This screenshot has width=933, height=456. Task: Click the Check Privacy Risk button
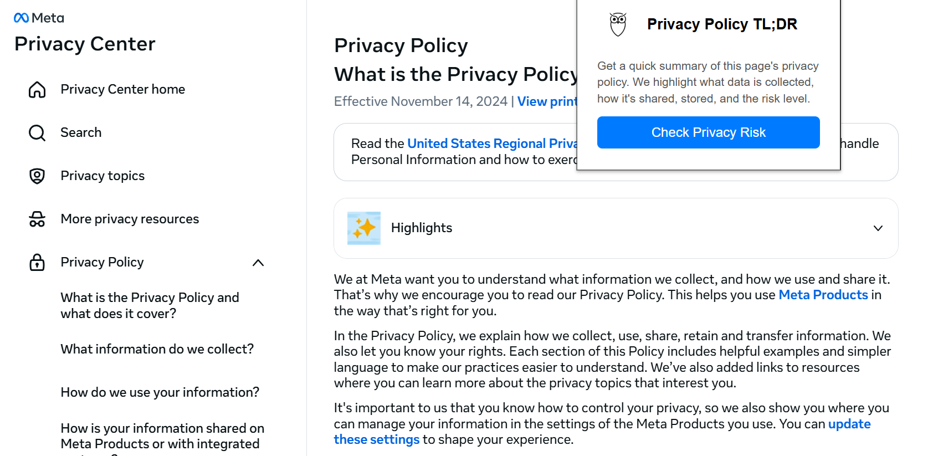[x=709, y=132]
